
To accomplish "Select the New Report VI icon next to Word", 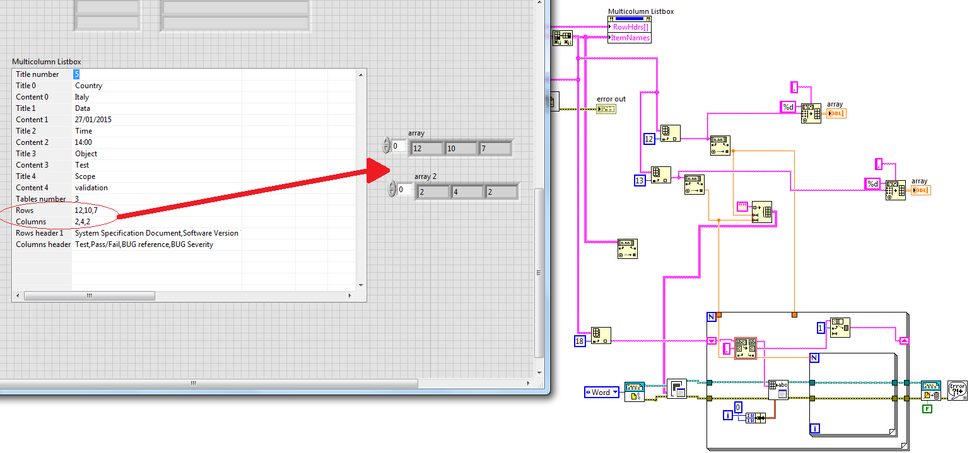I will 634,391.
